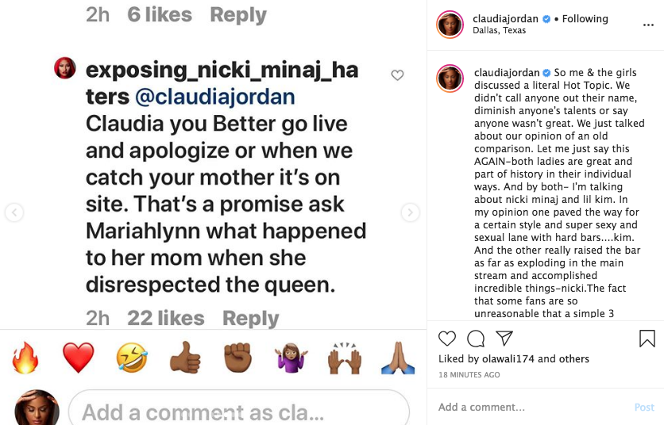Click the Dallas, Texas location link
This screenshot has width=664, height=425.
point(499,31)
